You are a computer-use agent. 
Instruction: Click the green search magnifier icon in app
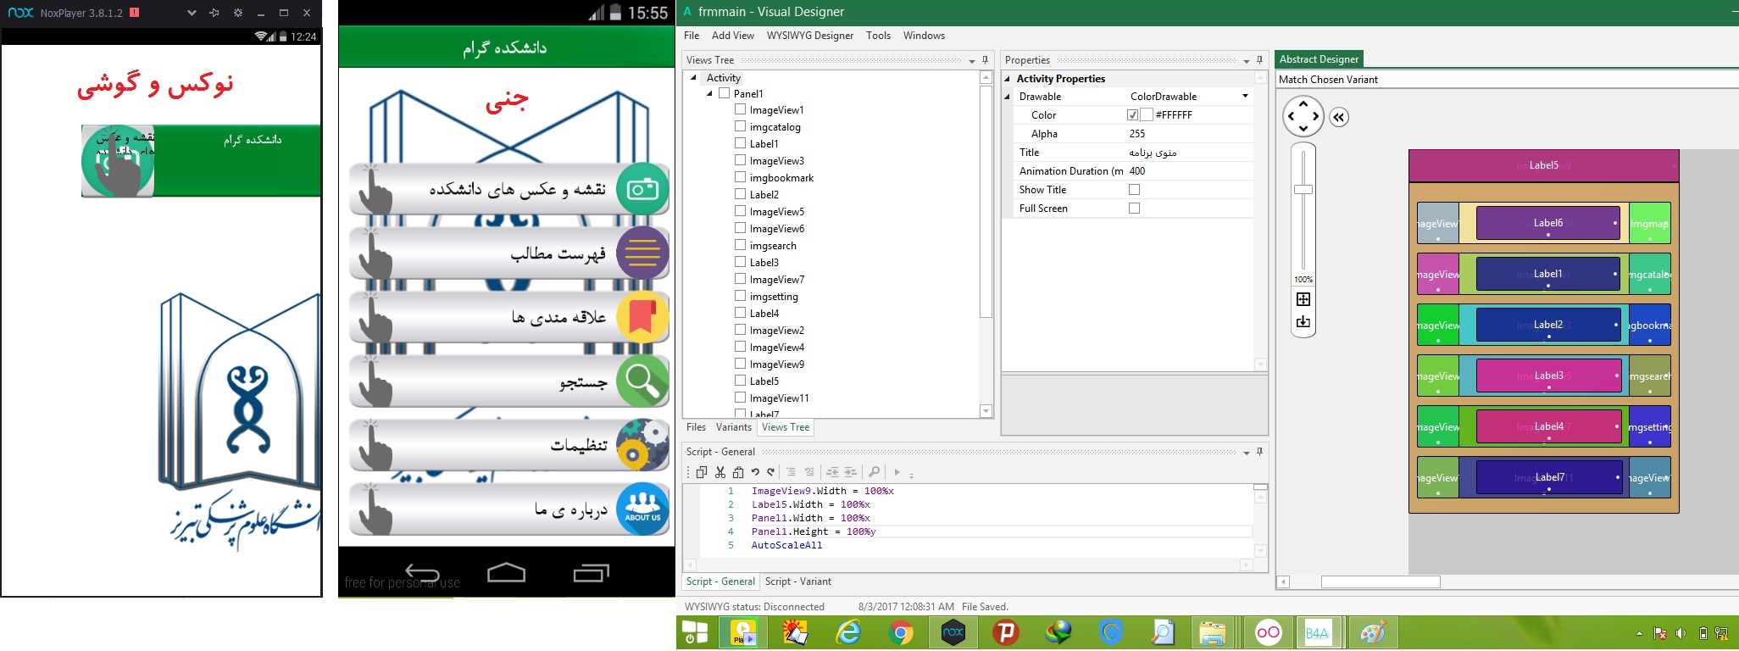click(642, 381)
